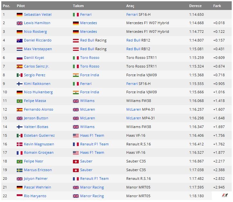Click the Derece column header
This screenshot has height=202, width=233.
(195, 6)
